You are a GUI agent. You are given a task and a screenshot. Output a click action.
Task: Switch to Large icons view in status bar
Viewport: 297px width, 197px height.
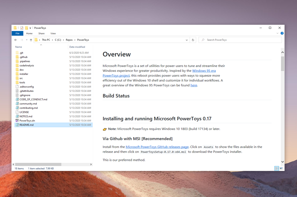(281, 168)
